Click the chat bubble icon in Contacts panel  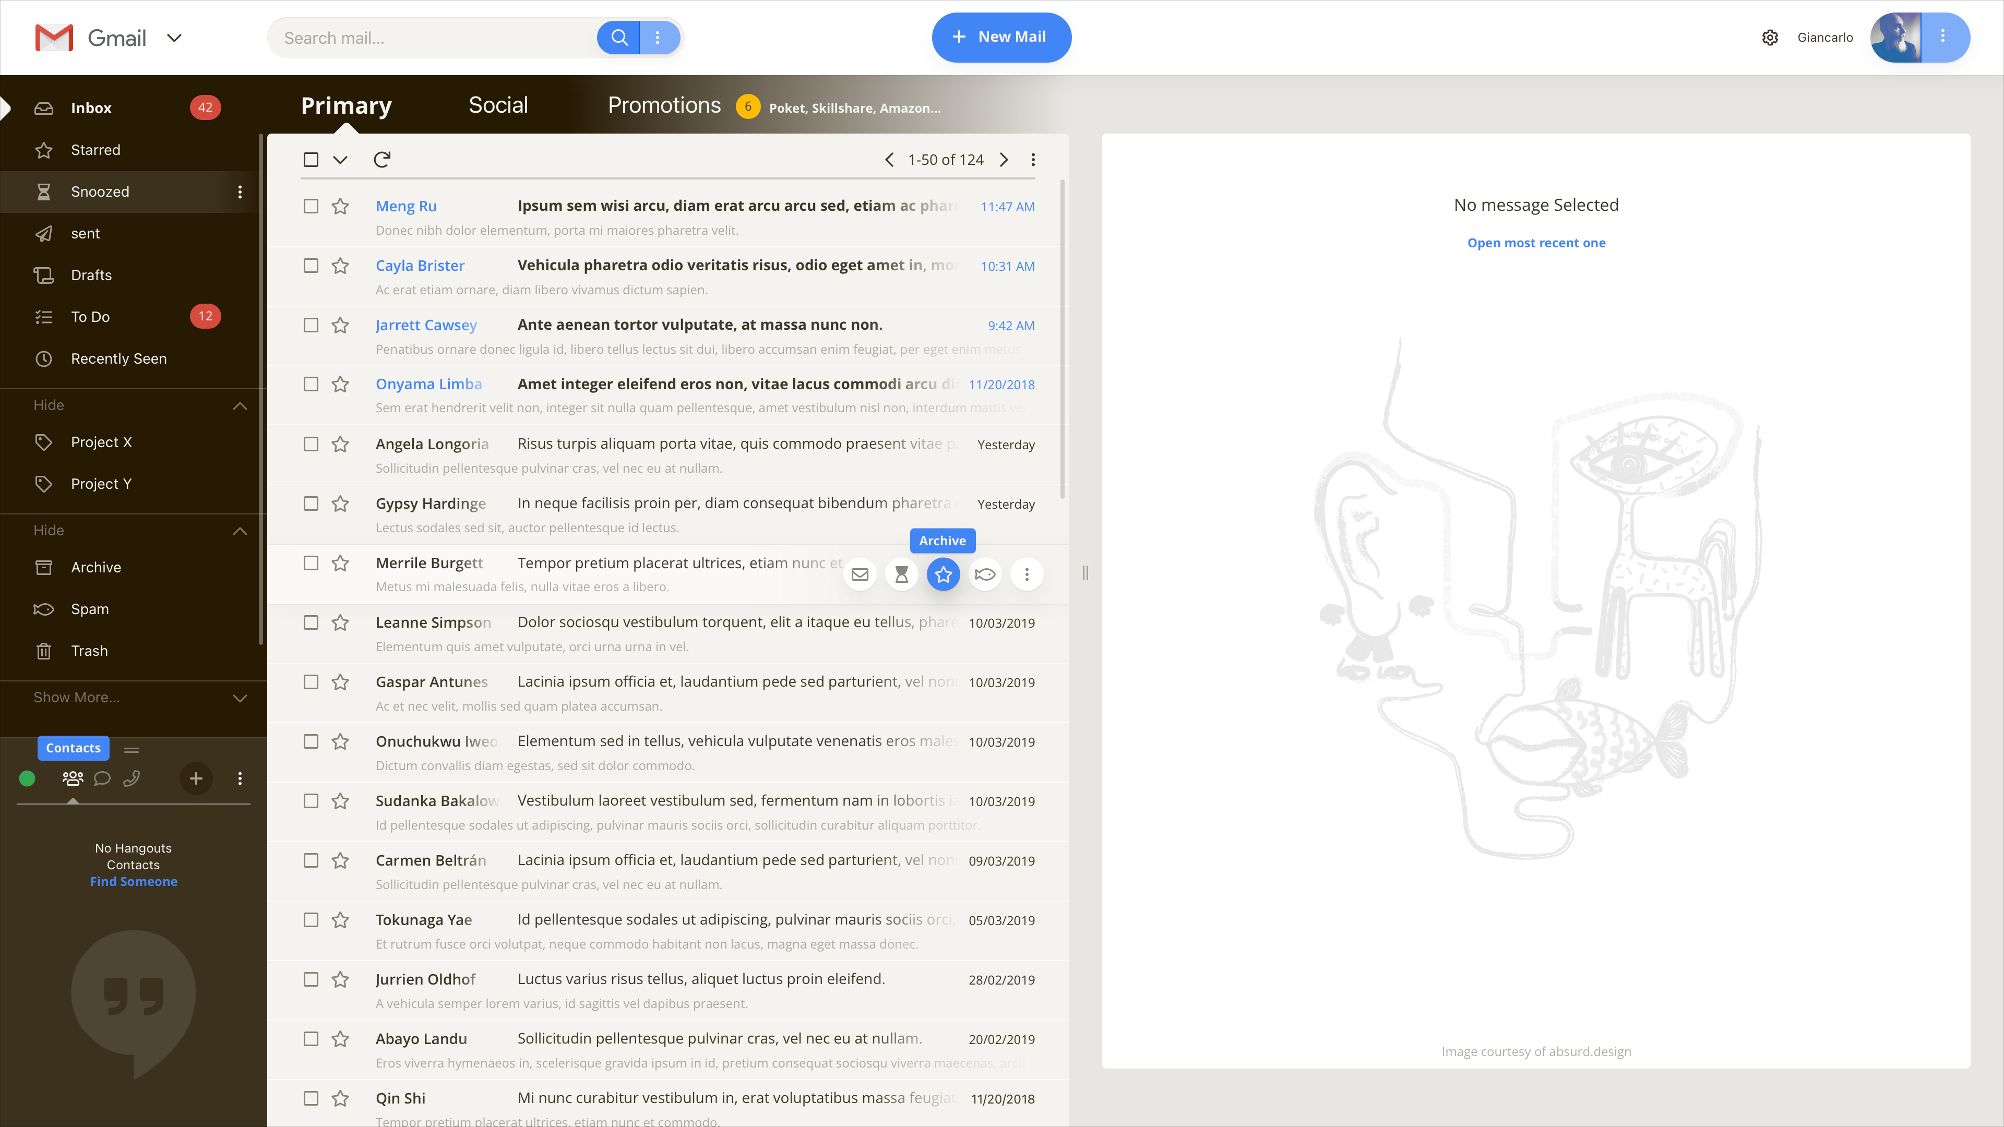point(102,778)
